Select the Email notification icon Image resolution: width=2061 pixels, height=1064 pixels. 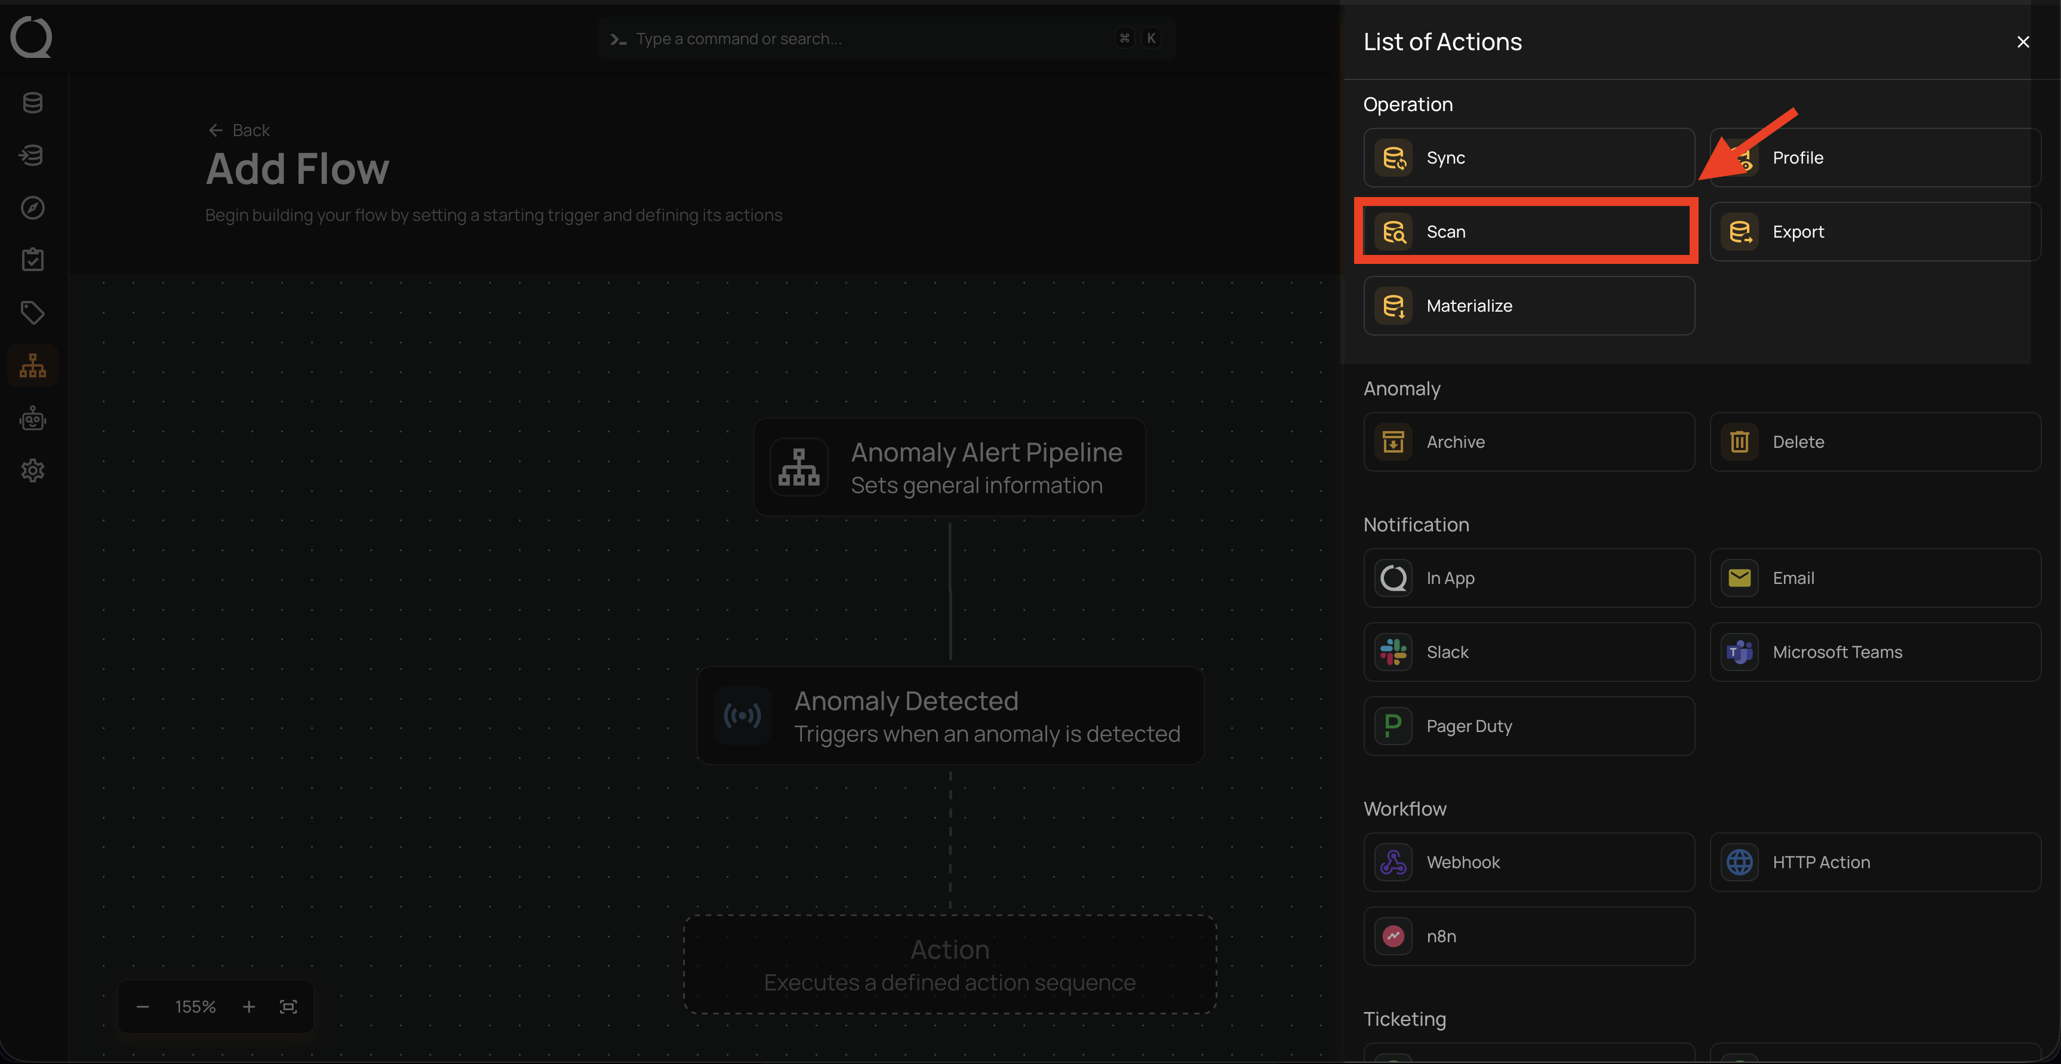tap(1739, 579)
